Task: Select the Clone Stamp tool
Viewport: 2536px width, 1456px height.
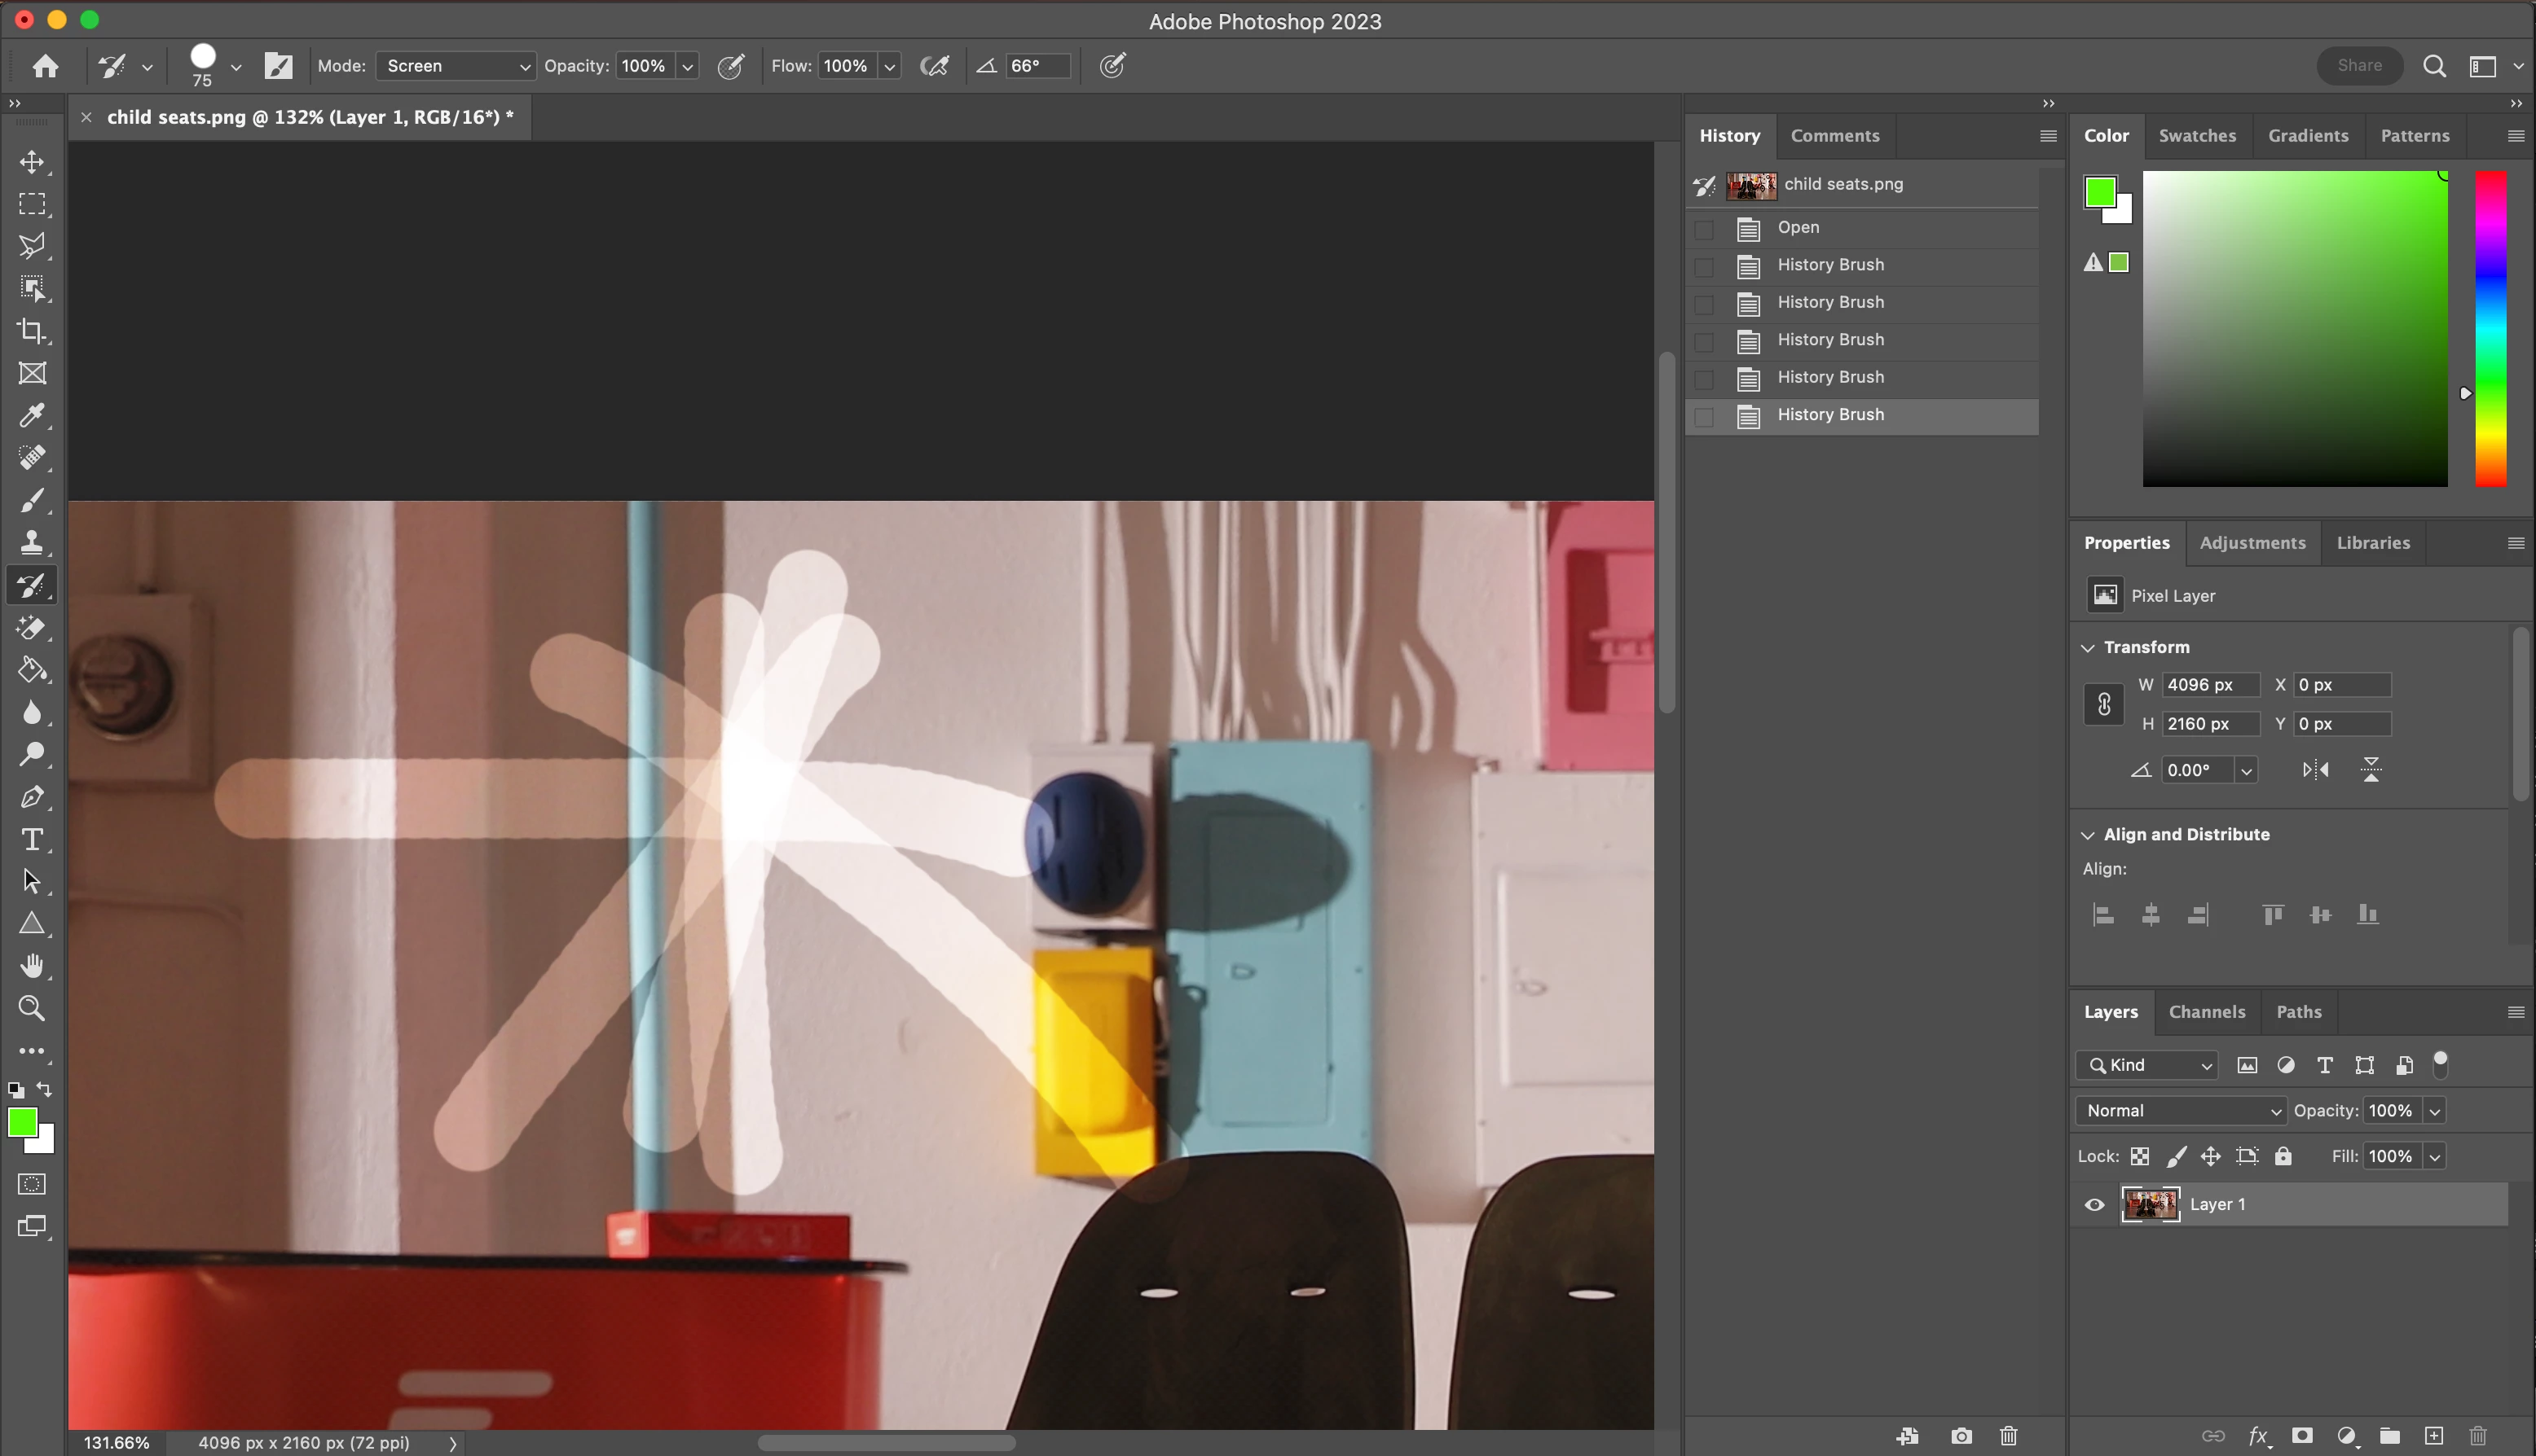Action: click(x=32, y=543)
